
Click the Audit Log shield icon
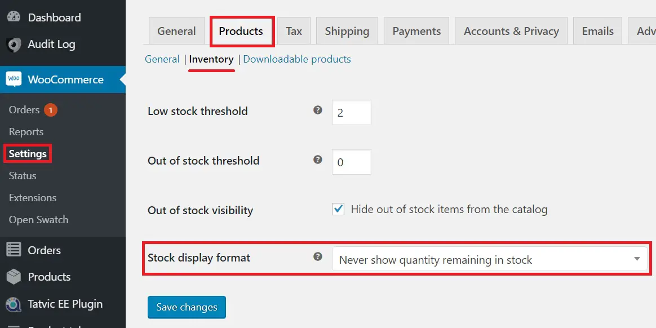[x=14, y=45]
